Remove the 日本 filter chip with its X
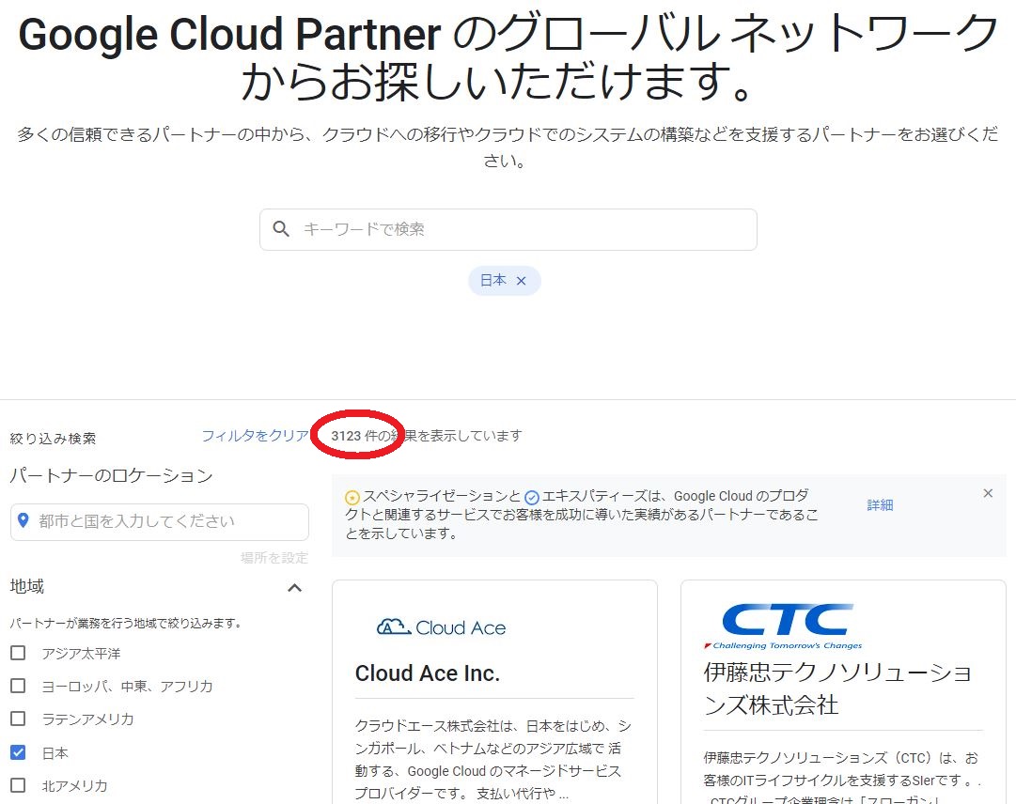This screenshot has width=1016, height=804. pos(521,281)
